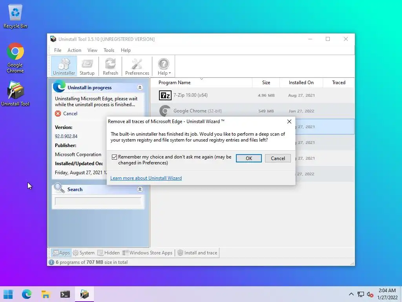Click Cancel in the Uninstall Wizard dialog
Screen dimensions: 402x302
(278, 158)
